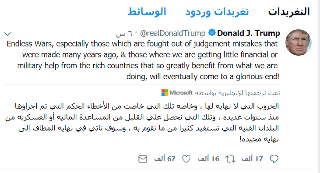Retweet this tweet using the arrows icon
This screenshot has height=173, width=320.
230,159
